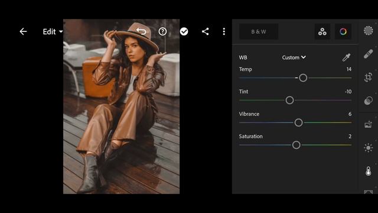Pick the white balance eyedropper
Image resolution: width=378 pixels, height=213 pixels.
pyautogui.click(x=347, y=57)
